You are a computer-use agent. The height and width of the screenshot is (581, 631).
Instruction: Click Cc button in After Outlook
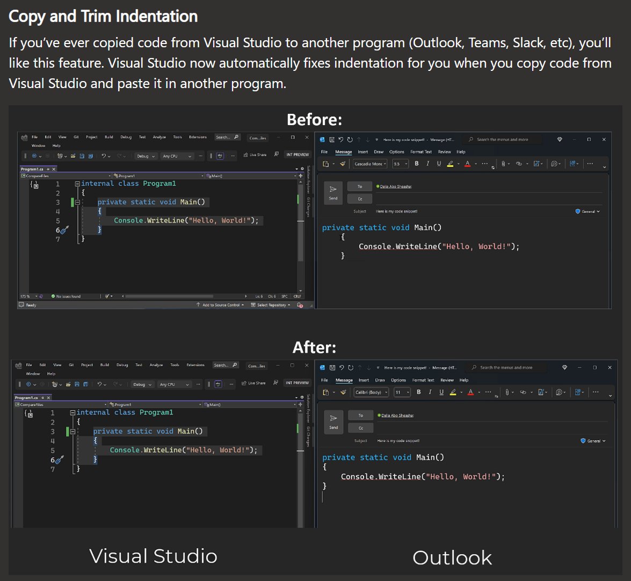[x=360, y=428]
